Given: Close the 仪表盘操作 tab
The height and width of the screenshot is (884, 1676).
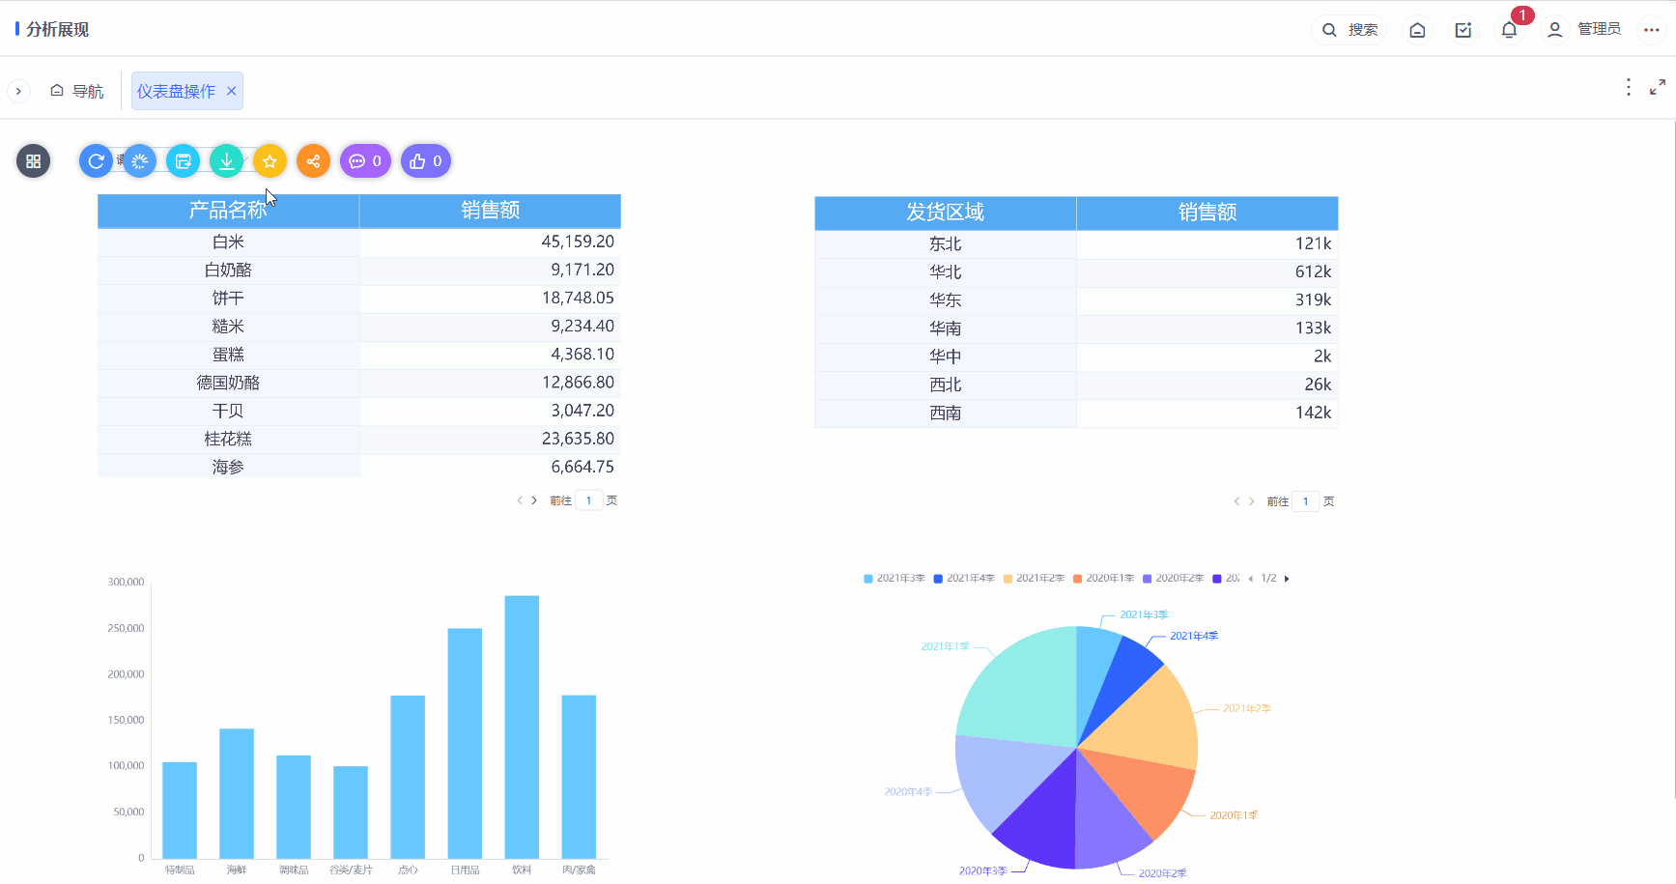Looking at the screenshot, I should [x=232, y=91].
